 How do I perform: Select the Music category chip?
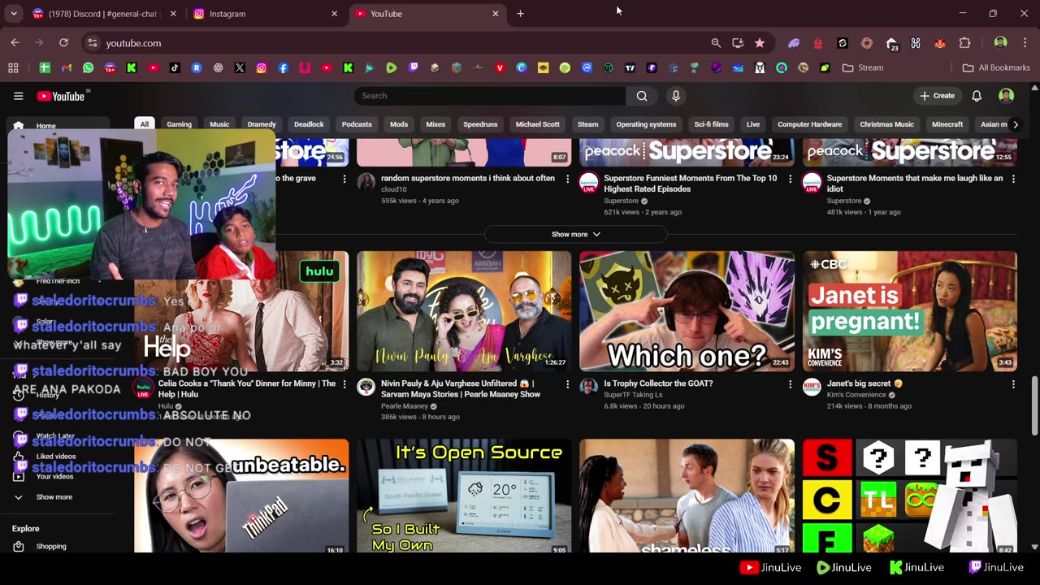tap(219, 124)
